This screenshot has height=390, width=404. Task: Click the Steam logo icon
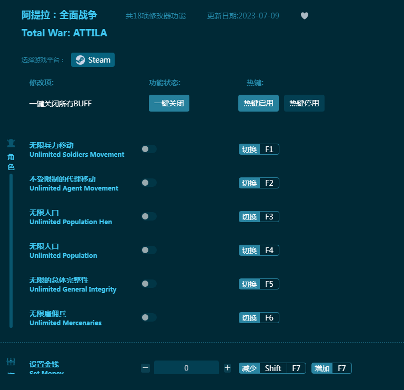pyautogui.click(x=80, y=60)
